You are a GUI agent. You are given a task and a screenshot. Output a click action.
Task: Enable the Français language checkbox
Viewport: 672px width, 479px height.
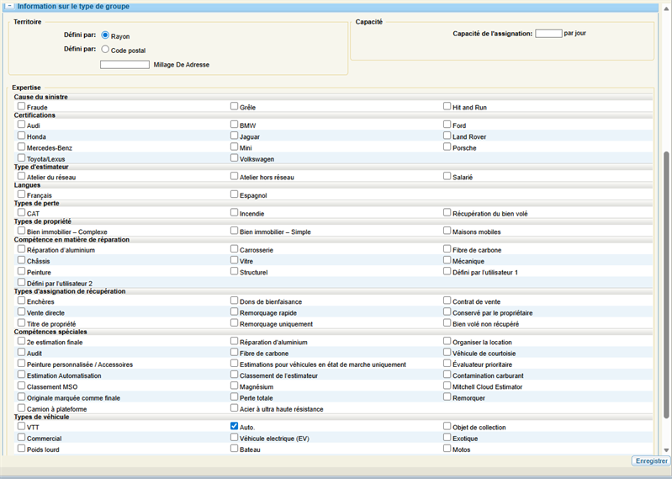[22, 194]
